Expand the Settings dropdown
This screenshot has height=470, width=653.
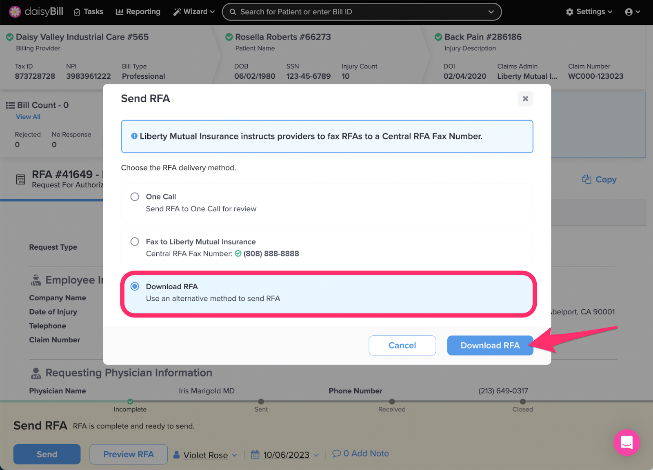[x=589, y=12]
